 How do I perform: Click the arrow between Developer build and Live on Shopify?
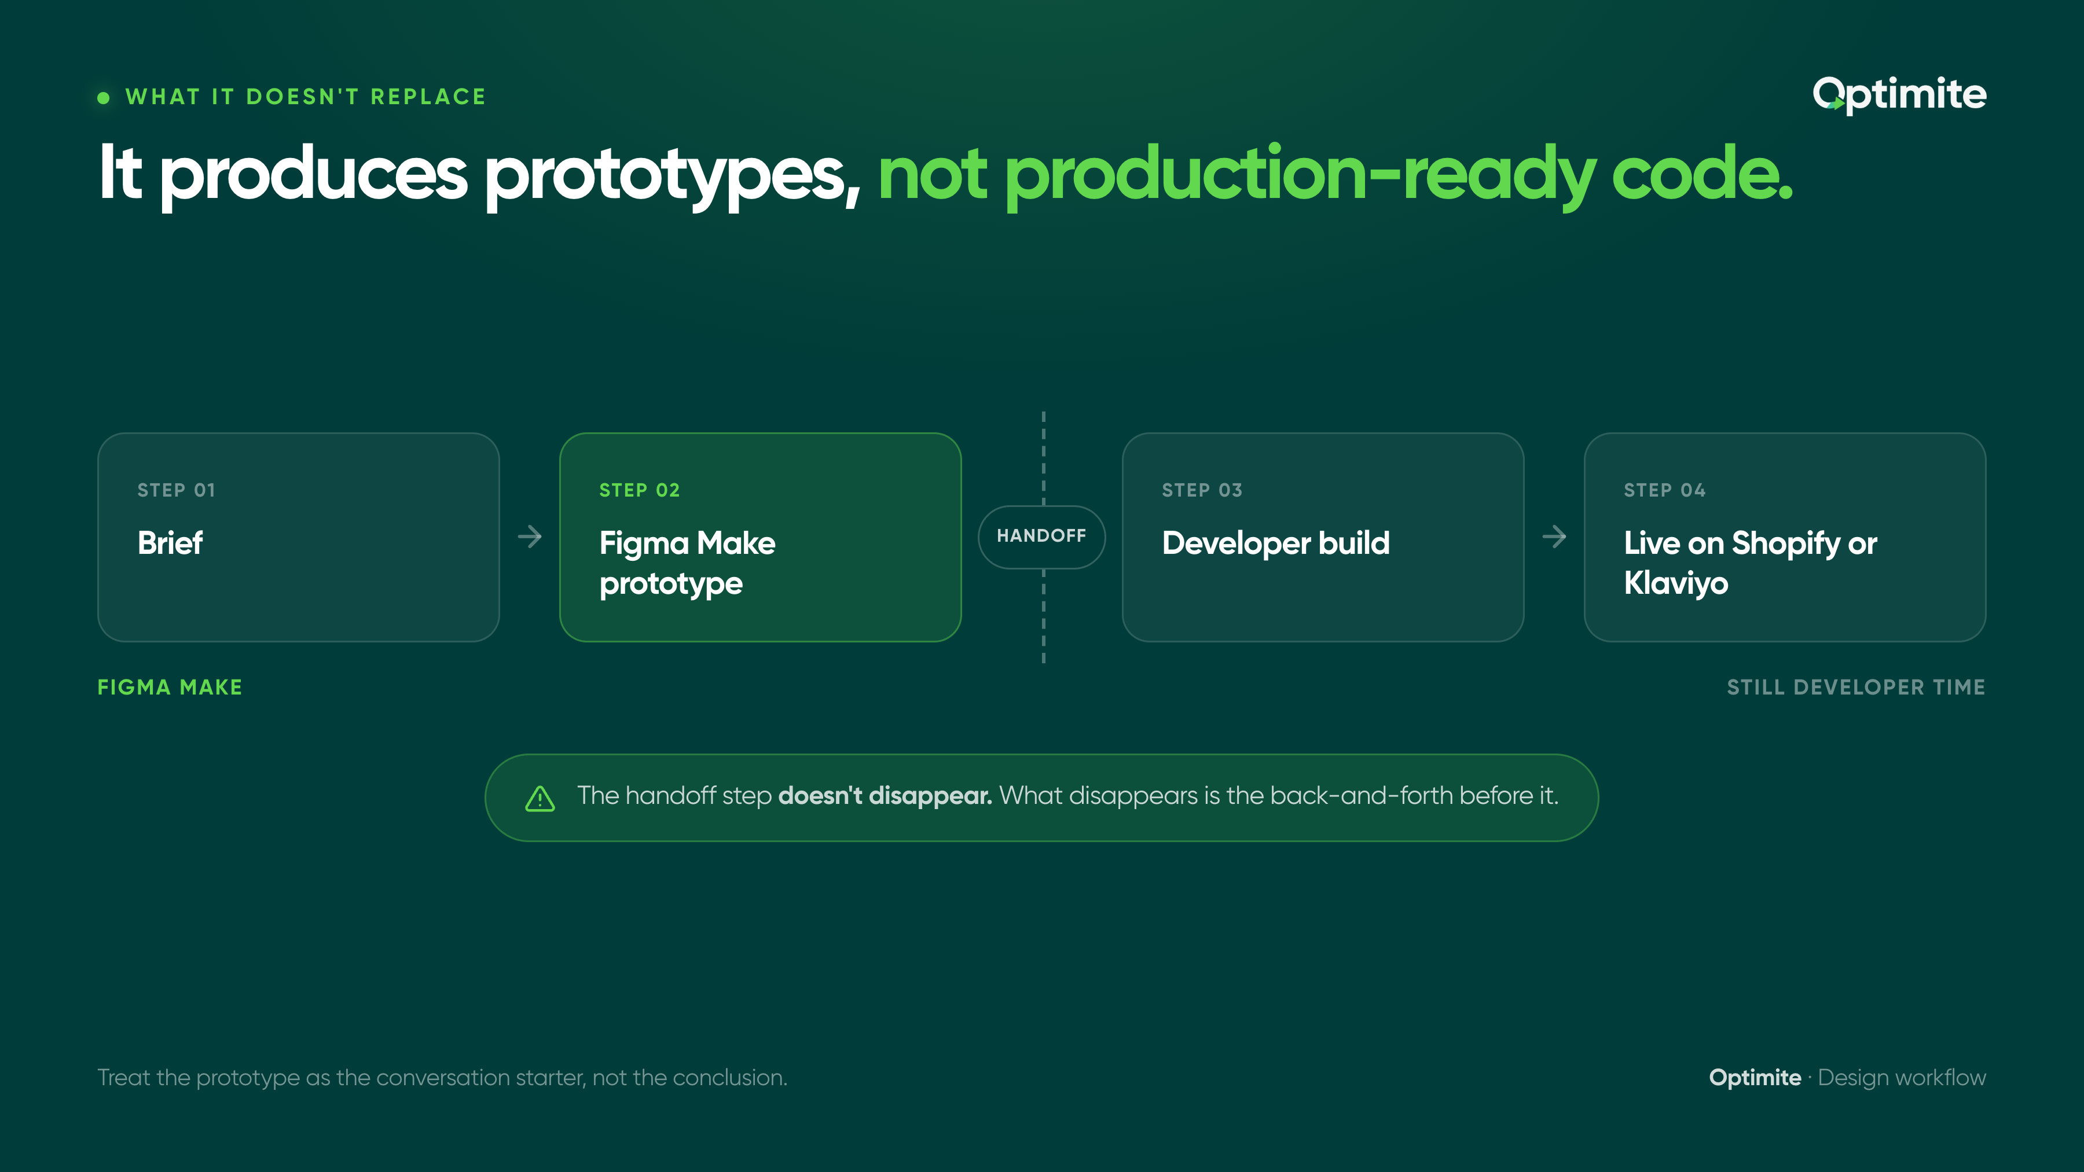coord(1554,537)
